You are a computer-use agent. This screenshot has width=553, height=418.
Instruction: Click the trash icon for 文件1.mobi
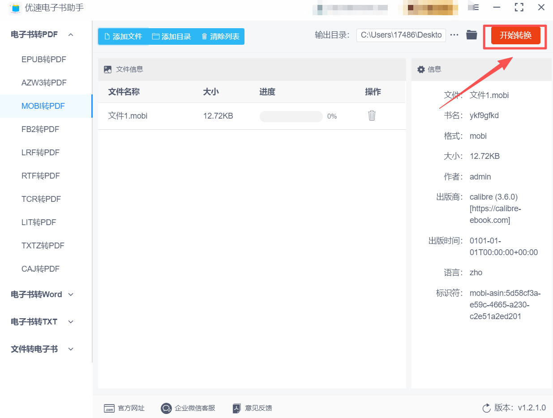pyautogui.click(x=372, y=115)
